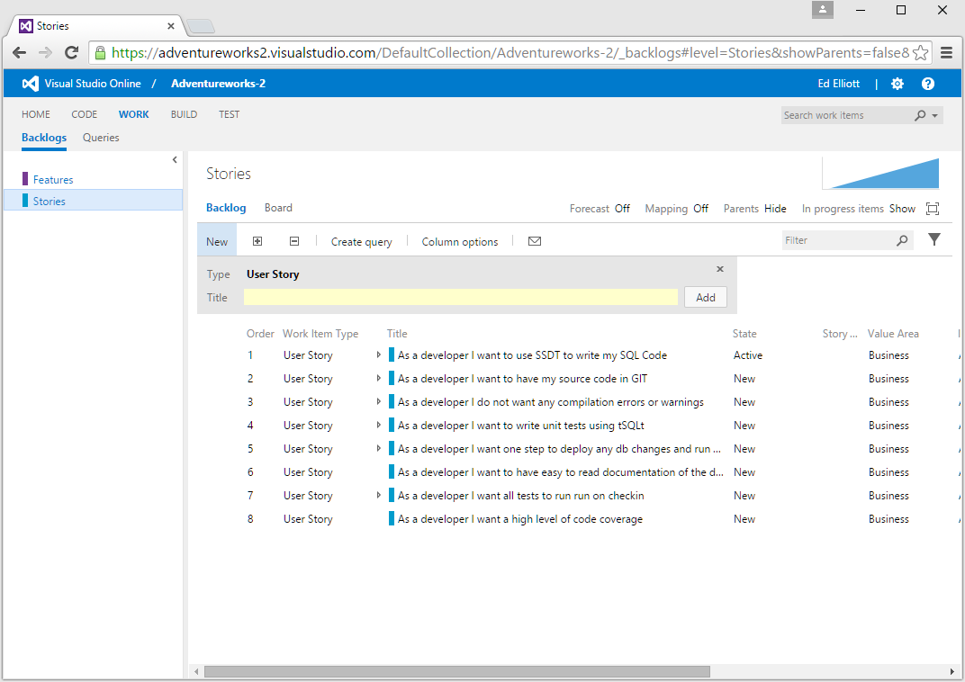Switch to the Board tab
This screenshot has width=965, height=682.
(278, 208)
